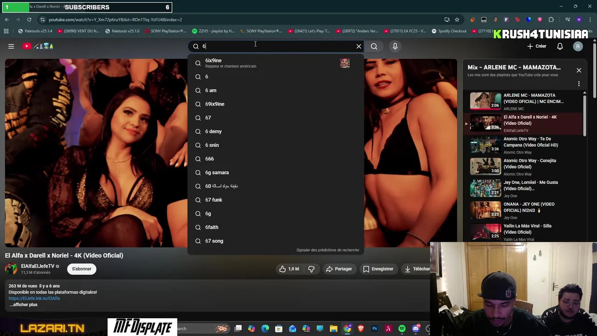Open the ElAlfaElJefeTV channel avatar
Image resolution: width=597 pixels, height=336 pixels.
point(11,269)
